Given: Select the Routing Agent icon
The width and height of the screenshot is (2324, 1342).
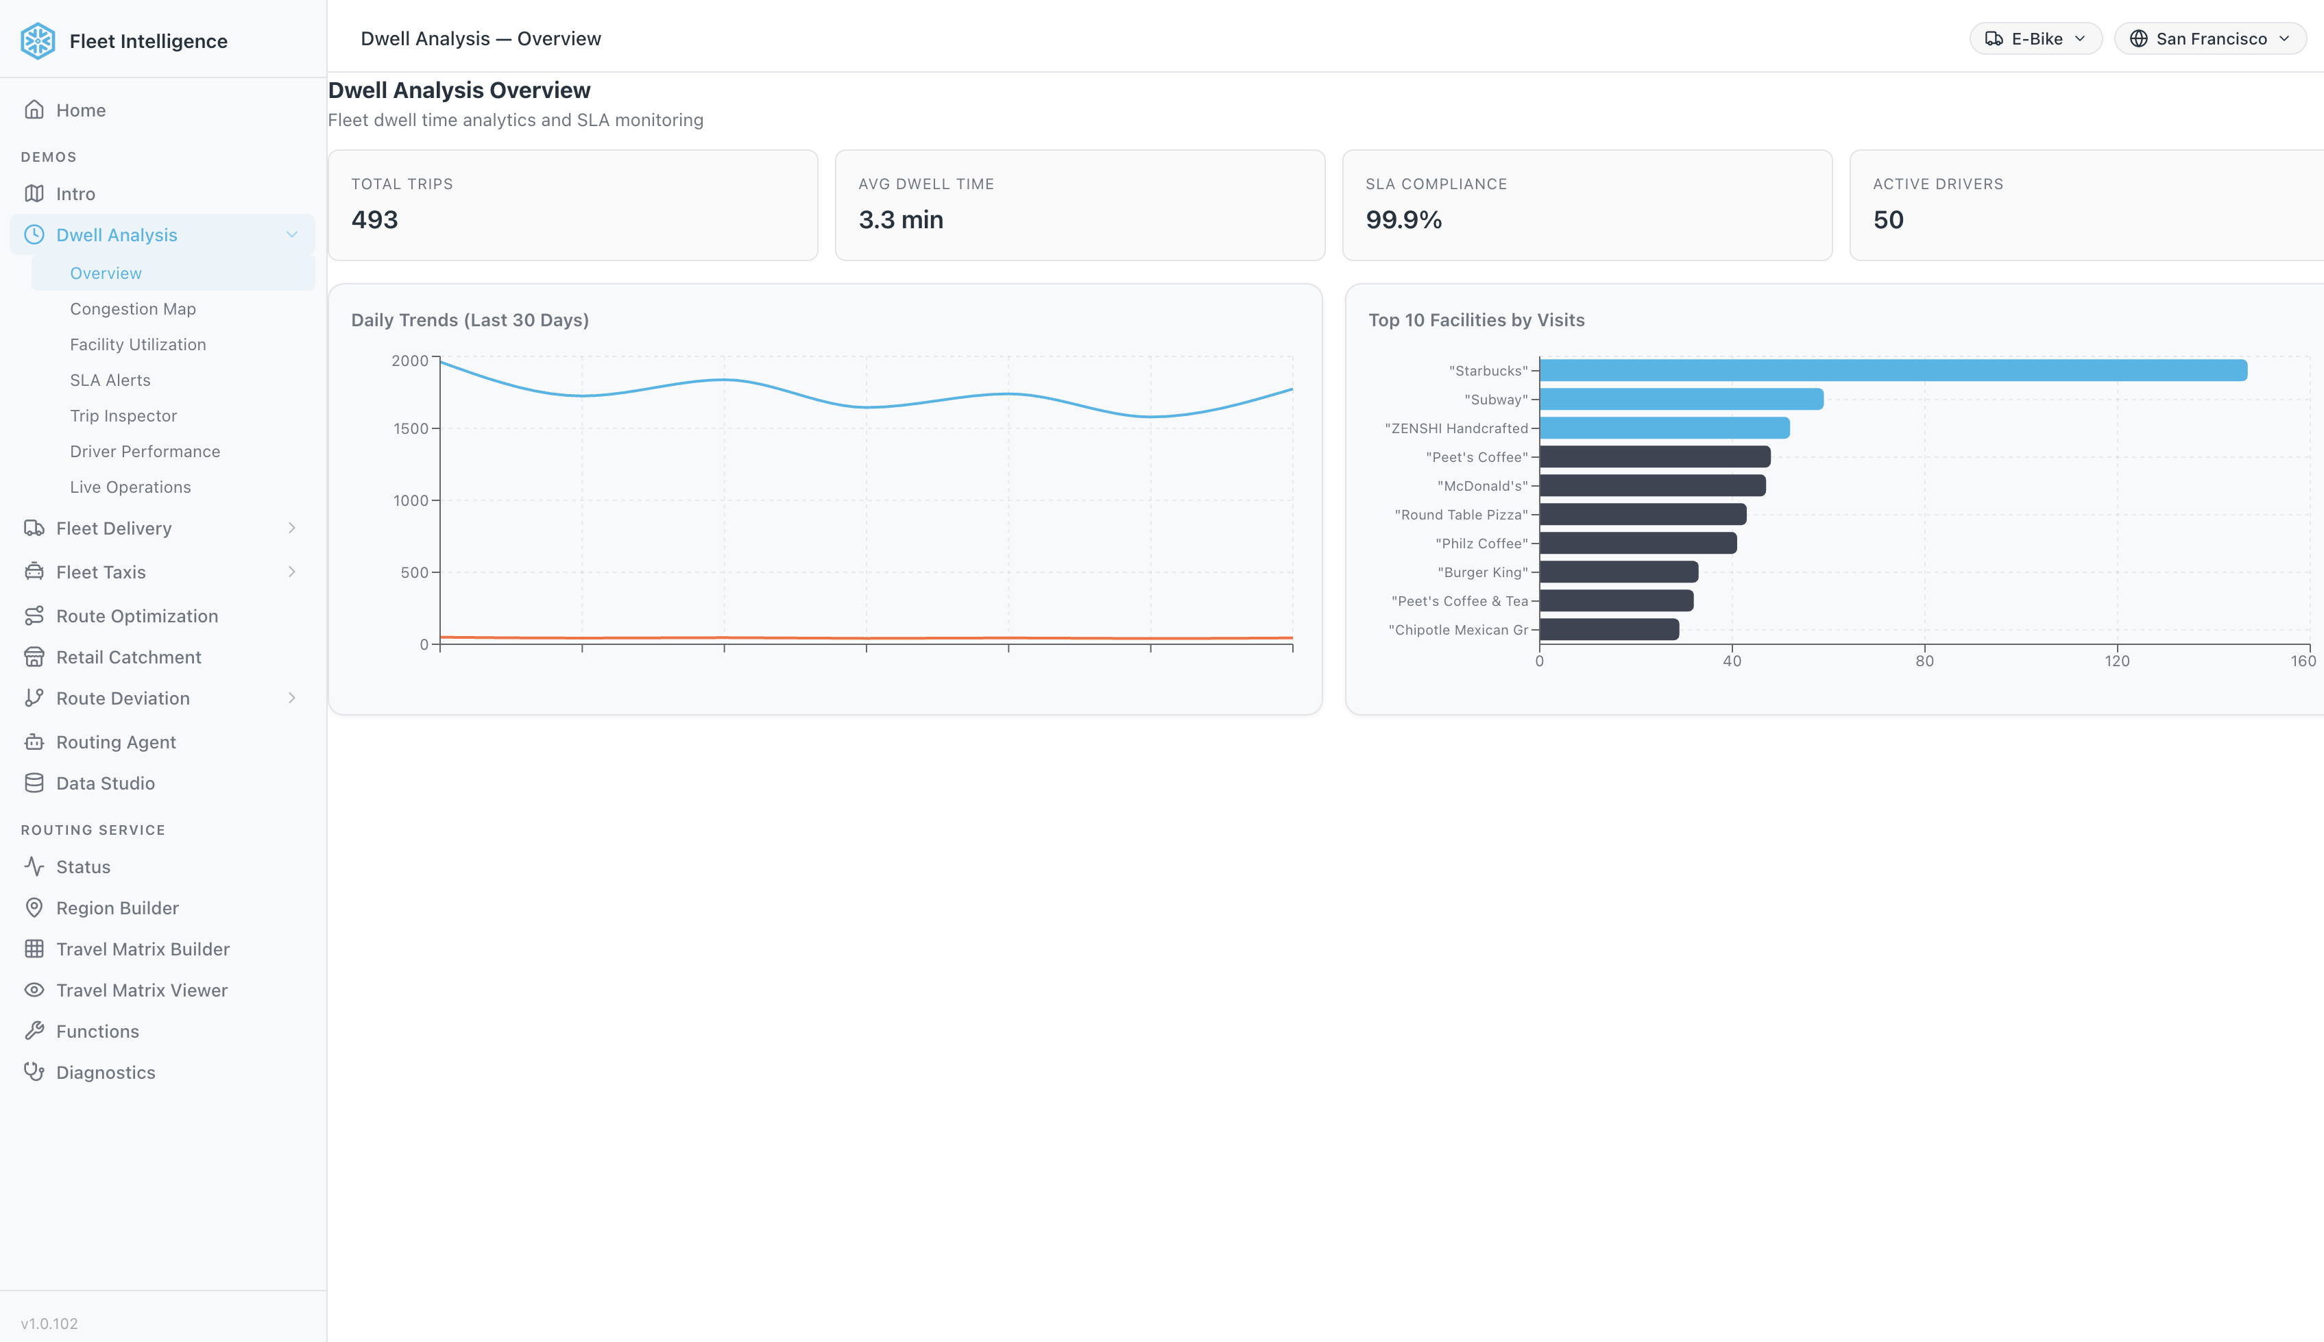Looking at the screenshot, I should pos(34,741).
